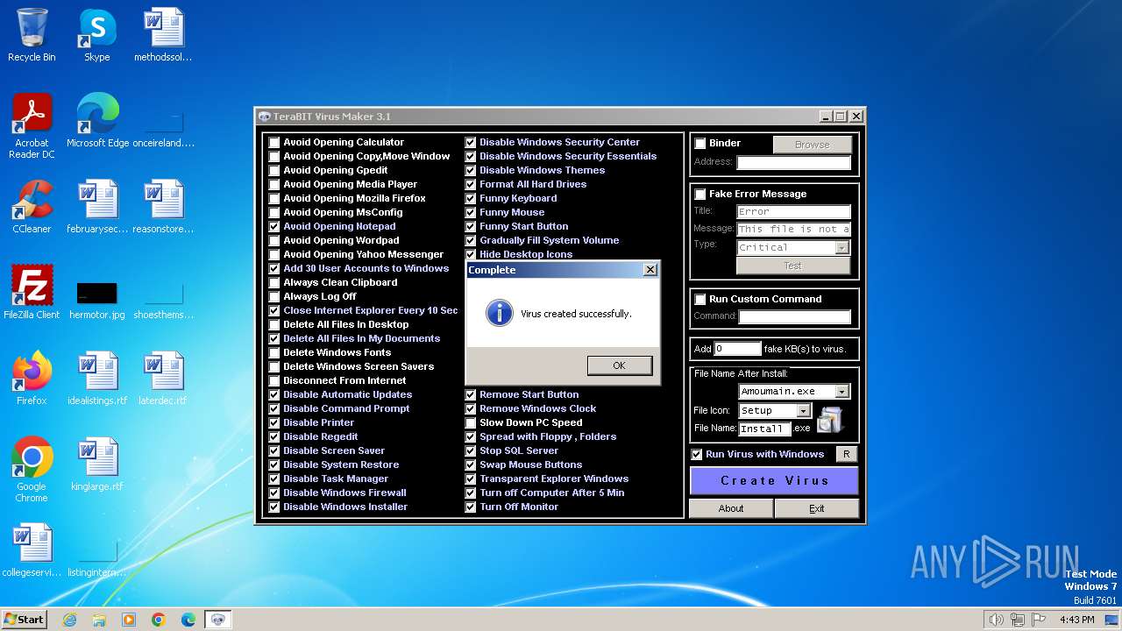
Task: Open the Microsoft Edge desktop shortcut
Action: (97, 121)
